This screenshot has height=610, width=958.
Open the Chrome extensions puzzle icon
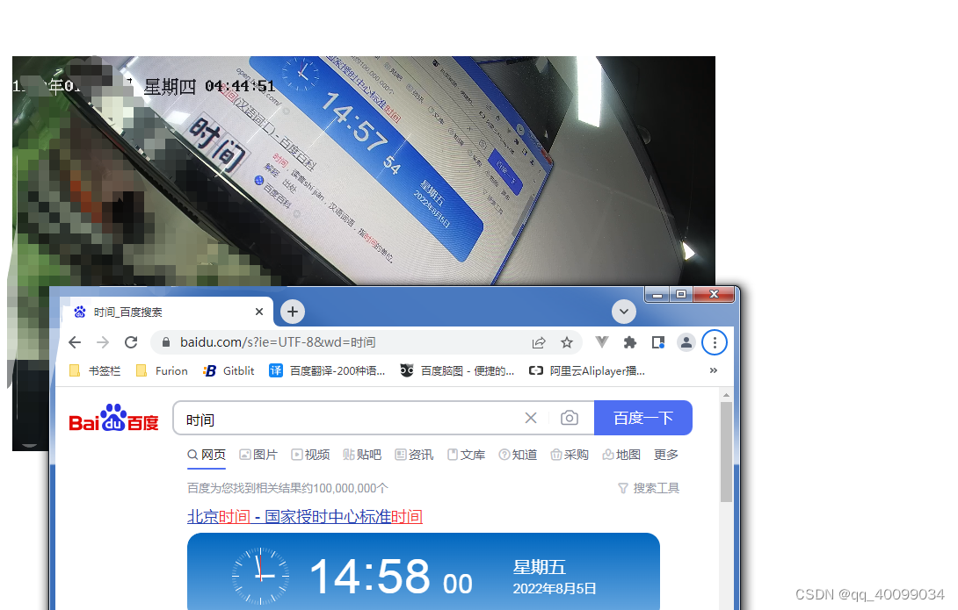tap(629, 342)
